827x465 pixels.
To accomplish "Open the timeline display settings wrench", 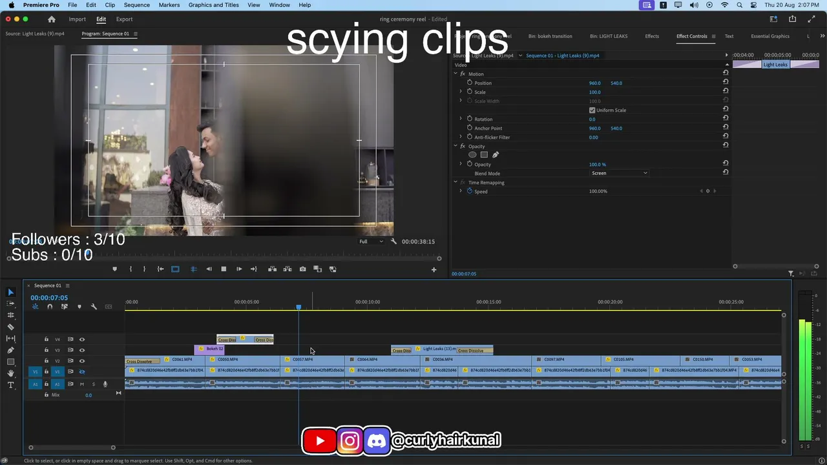I will click(94, 307).
